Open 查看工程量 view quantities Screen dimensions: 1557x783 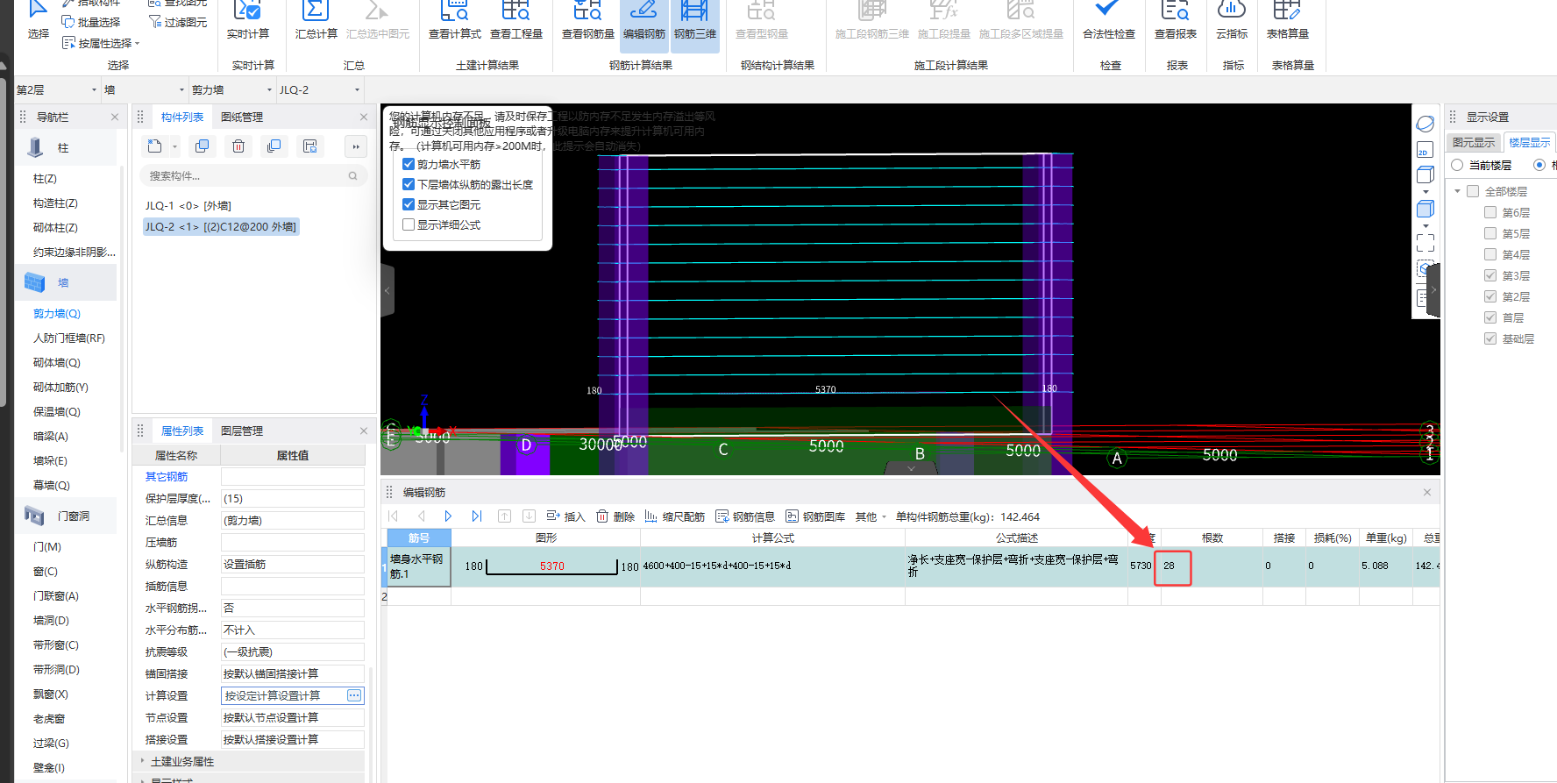[x=516, y=21]
